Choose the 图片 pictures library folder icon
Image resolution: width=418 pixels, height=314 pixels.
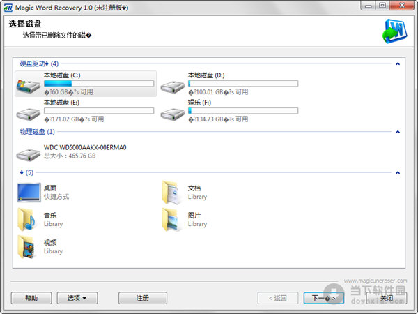pyautogui.click(x=171, y=220)
